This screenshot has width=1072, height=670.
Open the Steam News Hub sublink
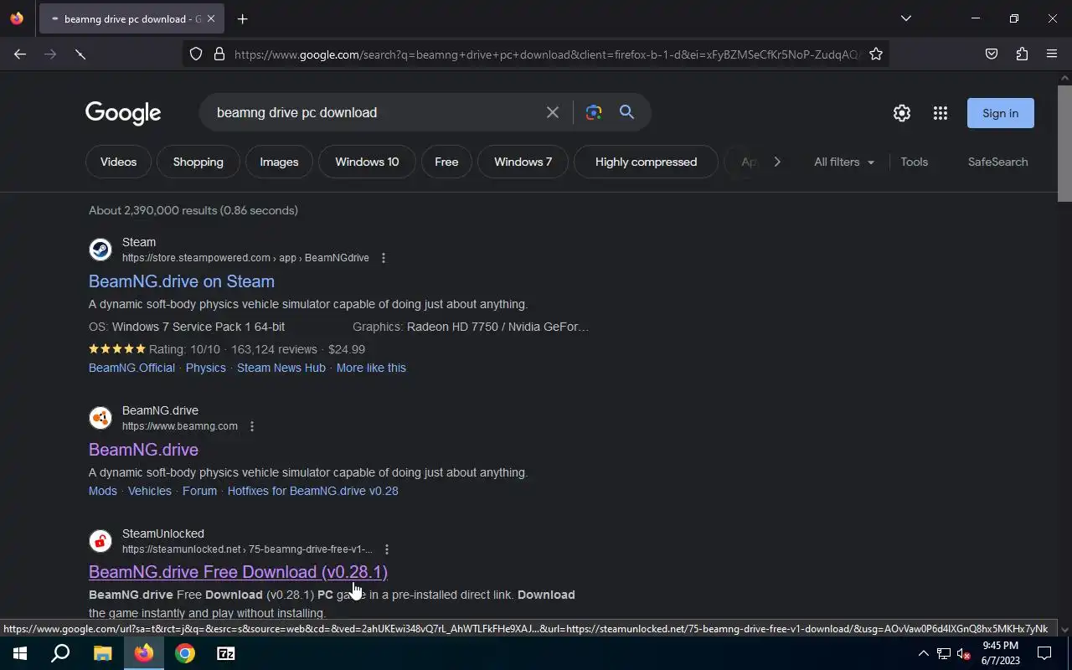pos(281,368)
